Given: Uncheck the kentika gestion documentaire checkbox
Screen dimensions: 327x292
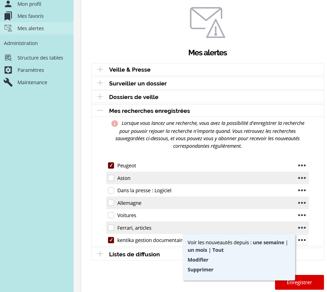Looking at the screenshot, I should 111,240.
